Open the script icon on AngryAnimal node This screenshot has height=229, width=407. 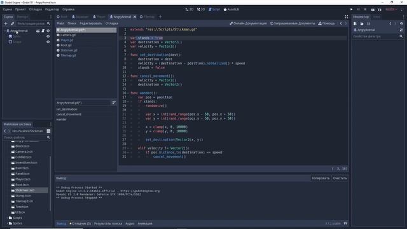coord(43,31)
